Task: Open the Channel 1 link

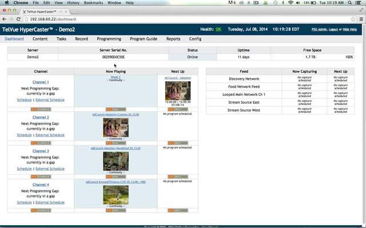Action: tap(41, 83)
